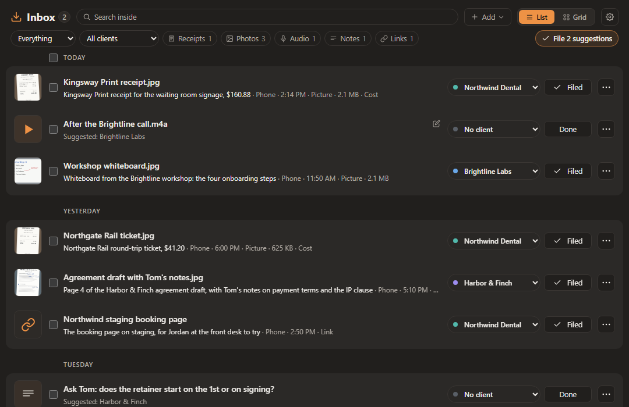This screenshot has width=629, height=407.
Task: Open Agreement draft with Tom's notes.jpg title
Action: pos(133,277)
